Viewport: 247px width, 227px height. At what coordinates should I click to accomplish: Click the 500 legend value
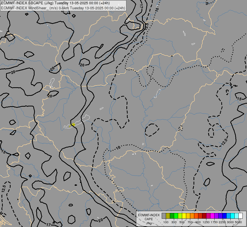(x=182, y=222)
